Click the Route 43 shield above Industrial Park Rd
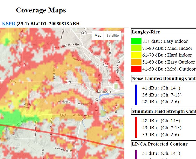This screenshot has height=159, width=196. click(84, 33)
